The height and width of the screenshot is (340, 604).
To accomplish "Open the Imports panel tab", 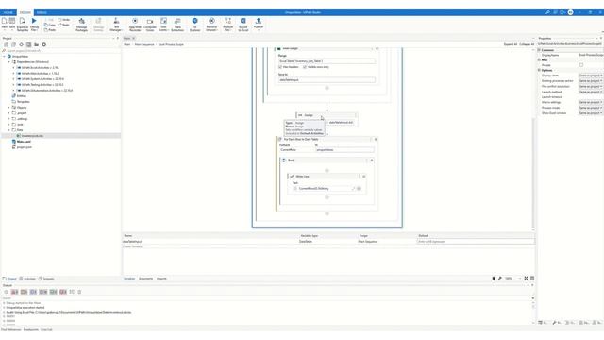I will 161,279.
